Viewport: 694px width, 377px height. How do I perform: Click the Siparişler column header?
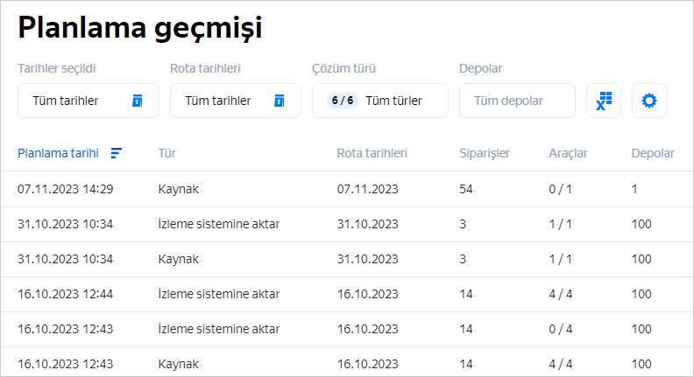click(485, 153)
